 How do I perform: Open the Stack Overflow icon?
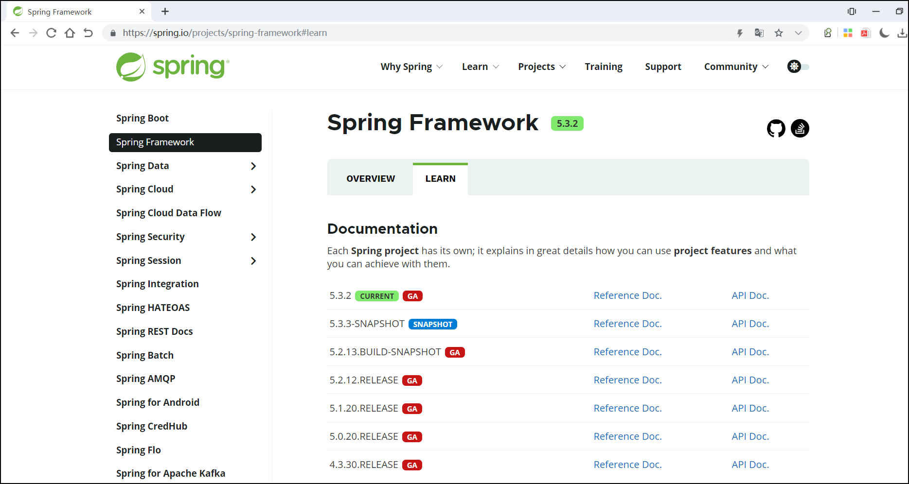(800, 128)
